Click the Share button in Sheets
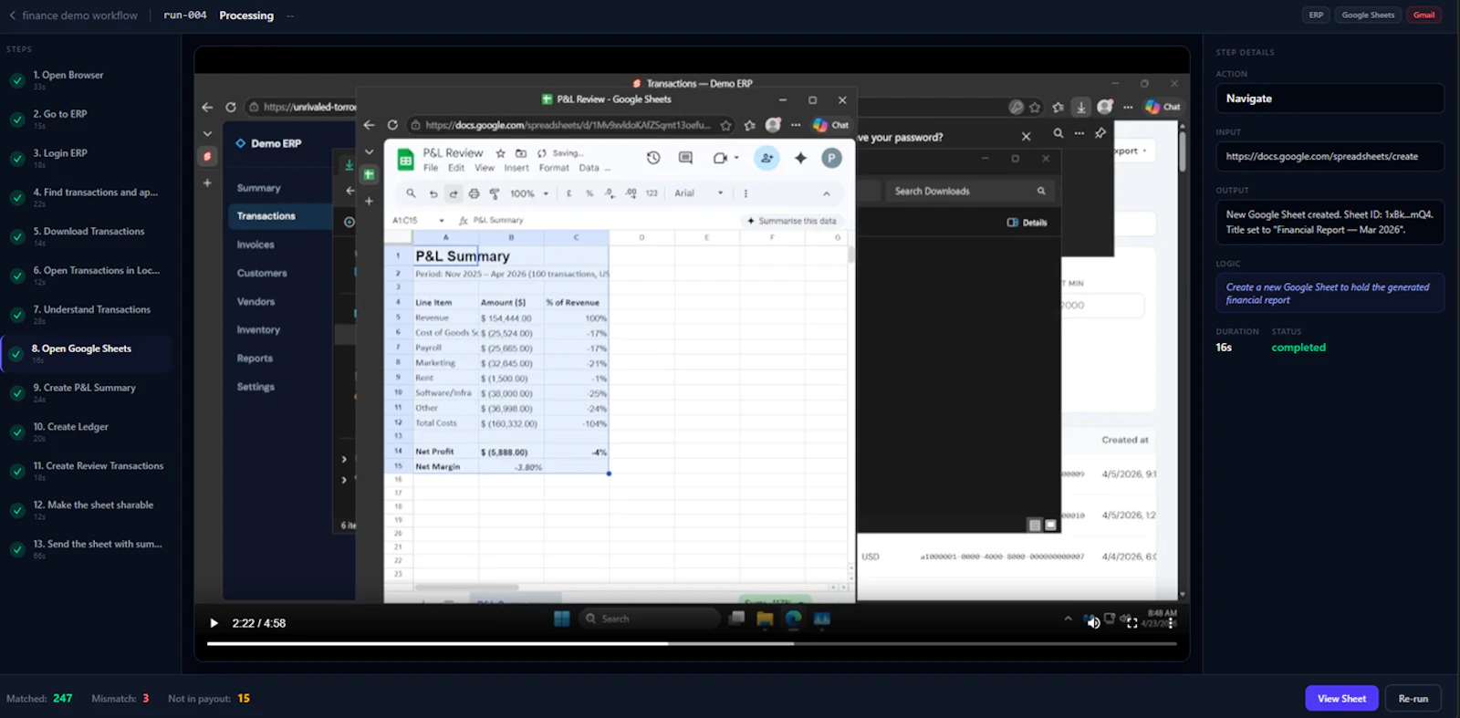1460x718 pixels. [x=766, y=158]
